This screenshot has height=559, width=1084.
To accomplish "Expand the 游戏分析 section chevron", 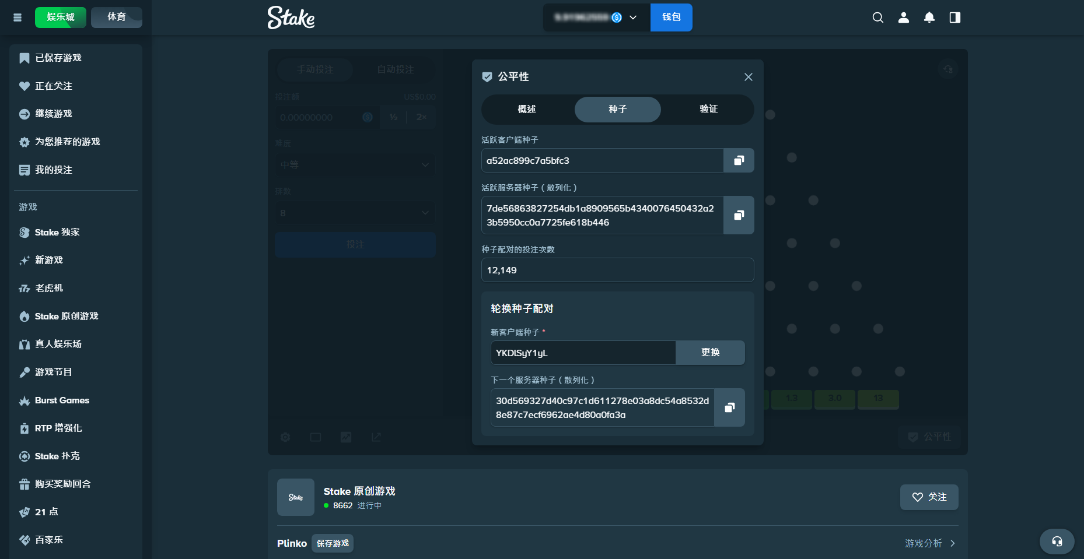I will click(953, 543).
